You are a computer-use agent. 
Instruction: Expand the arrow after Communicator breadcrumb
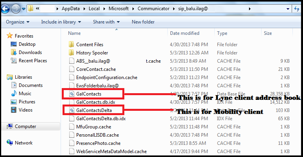pyautogui.click(x=174, y=9)
